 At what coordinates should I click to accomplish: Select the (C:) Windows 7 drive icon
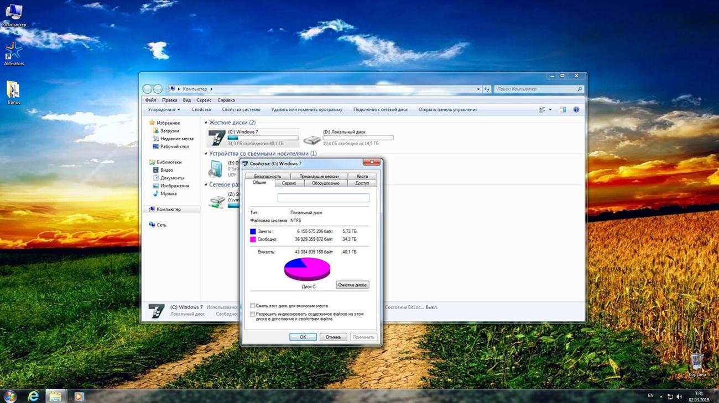[217, 138]
